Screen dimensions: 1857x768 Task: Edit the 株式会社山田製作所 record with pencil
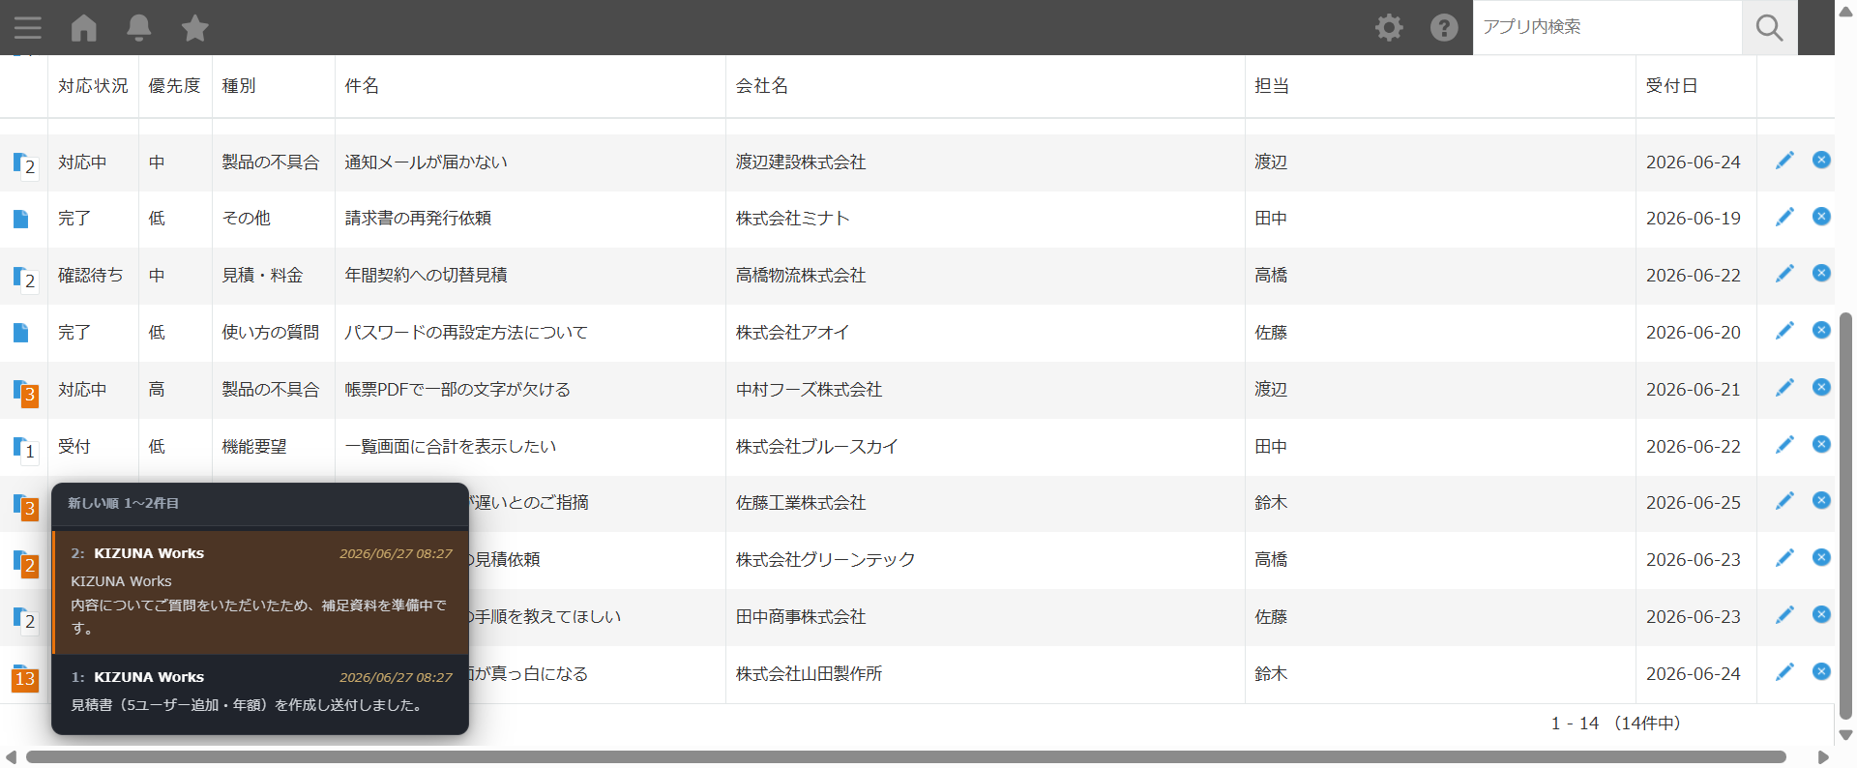tap(1784, 672)
